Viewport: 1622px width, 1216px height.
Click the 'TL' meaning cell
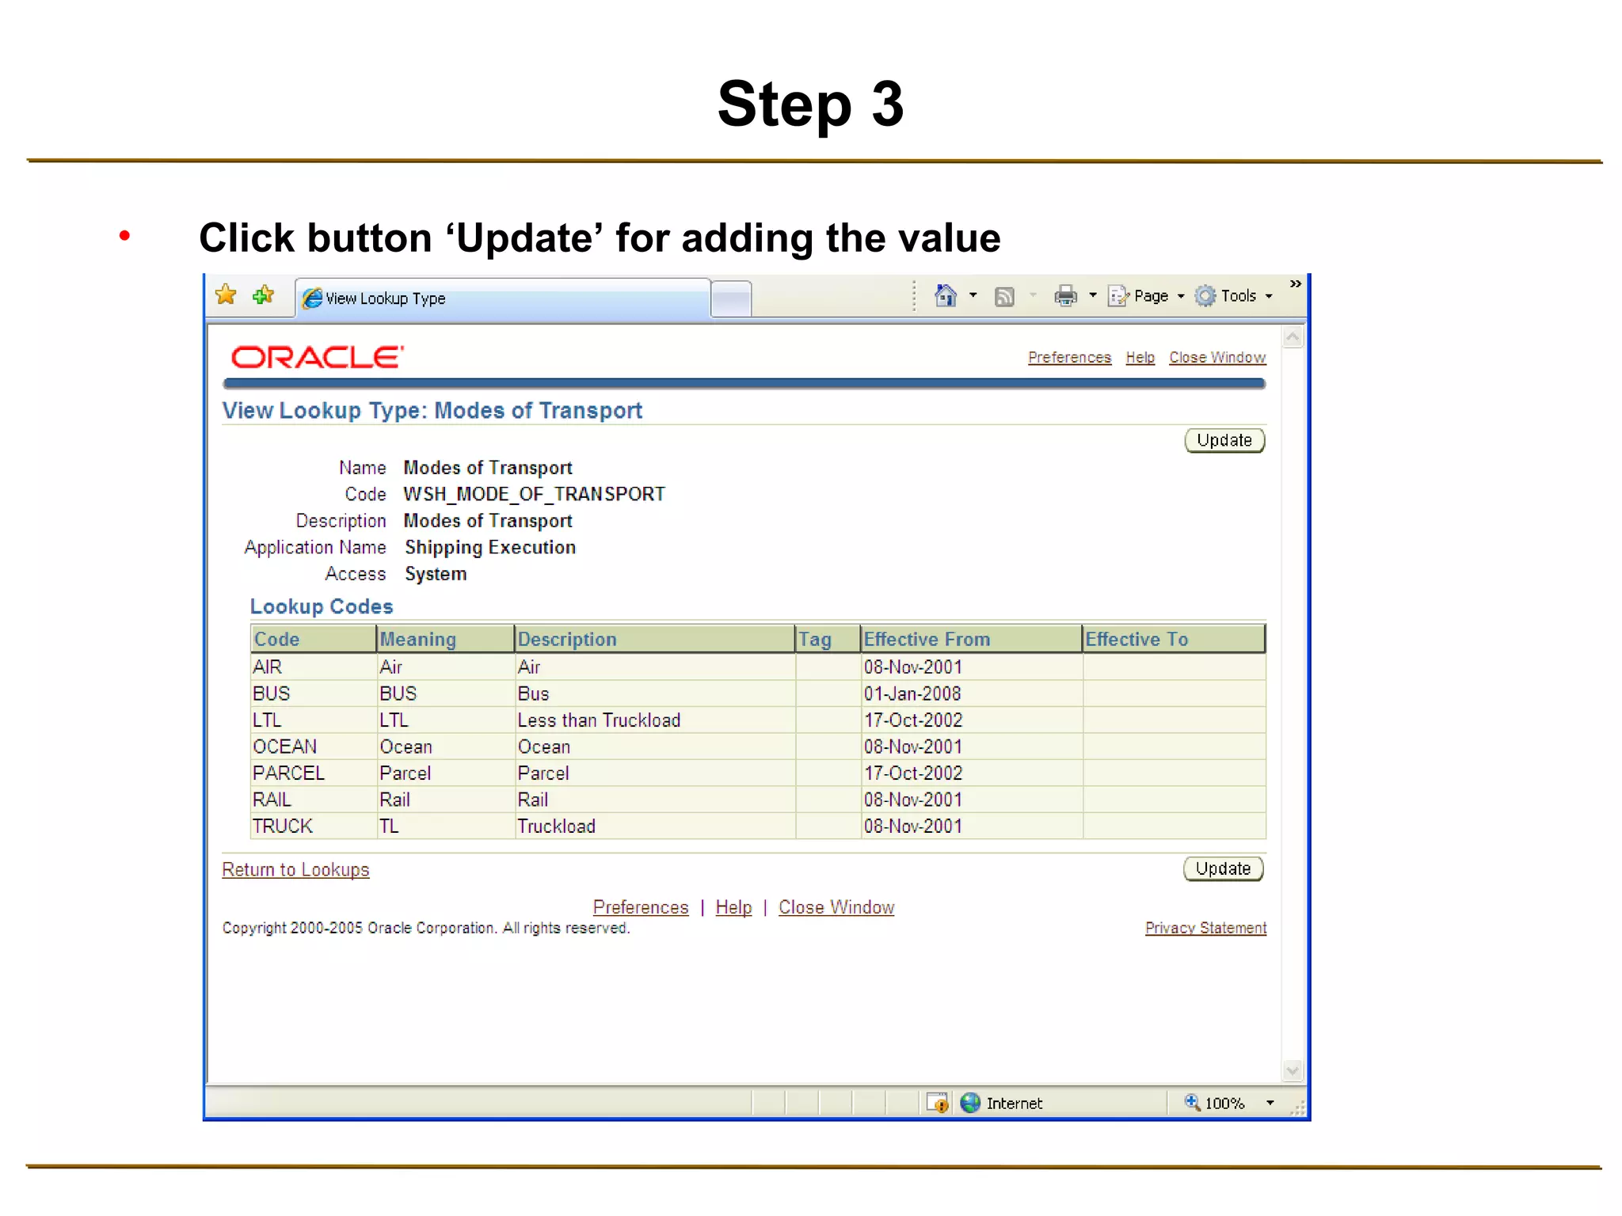click(445, 826)
